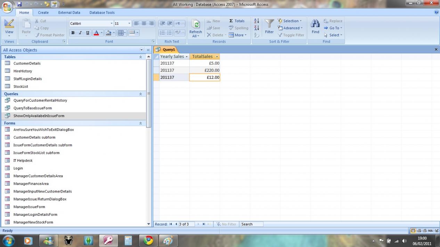Click the Refresh All icon
Viewport: 440px width, 247px height.
(196, 24)
